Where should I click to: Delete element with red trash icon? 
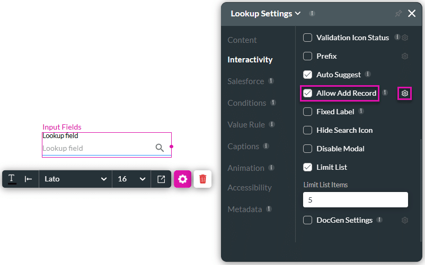coord(202,179)
